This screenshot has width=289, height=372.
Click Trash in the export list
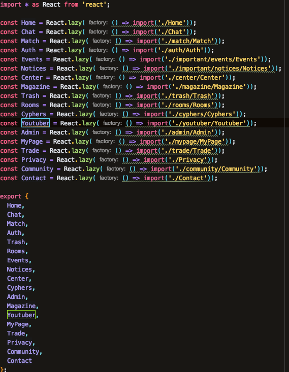tap(16, 242)
